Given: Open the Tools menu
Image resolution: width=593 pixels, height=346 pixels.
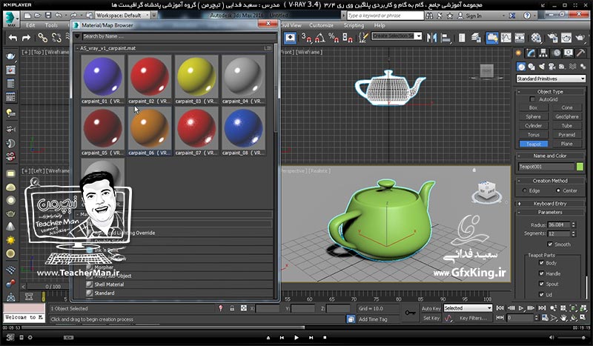Looking at the screenshot, I should coord(51,25).
